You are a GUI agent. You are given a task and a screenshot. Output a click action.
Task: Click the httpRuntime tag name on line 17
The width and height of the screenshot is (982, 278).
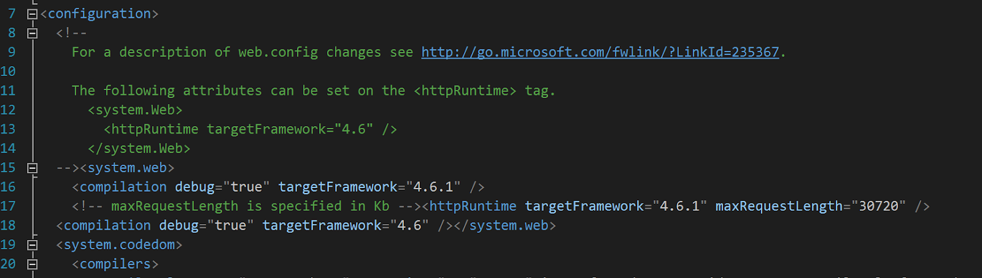coord(473,206)
